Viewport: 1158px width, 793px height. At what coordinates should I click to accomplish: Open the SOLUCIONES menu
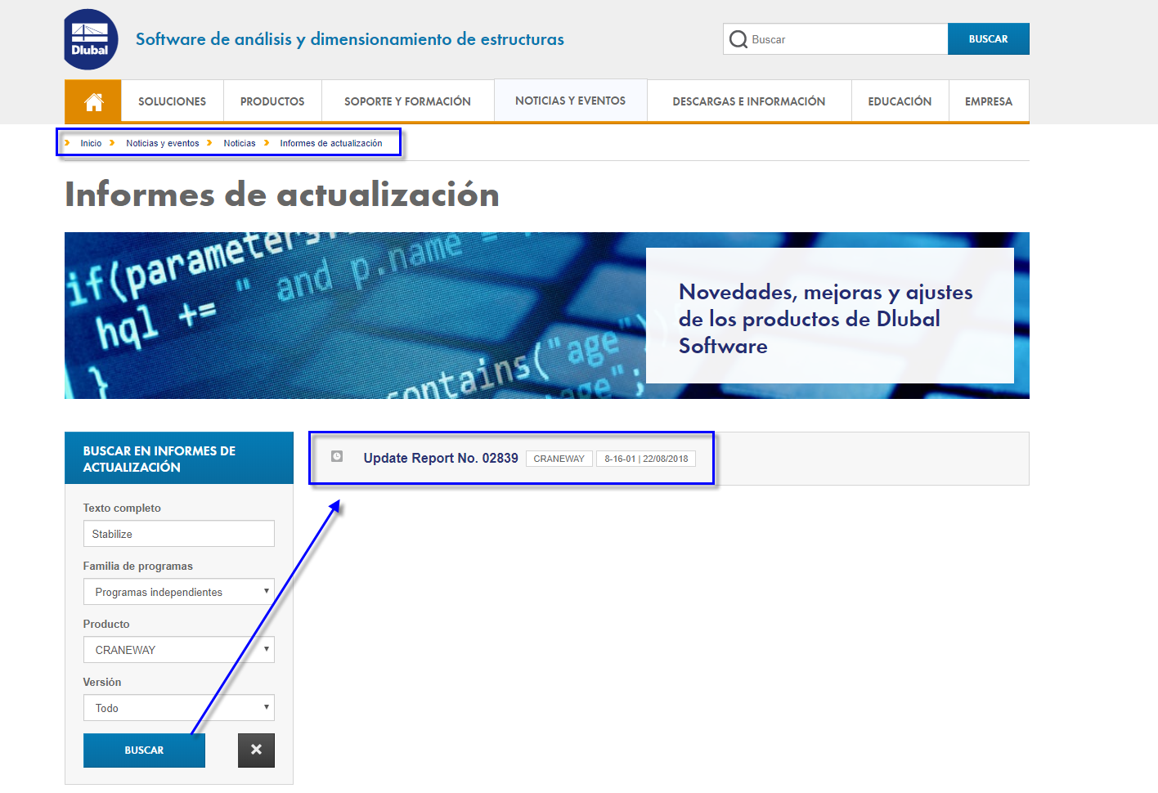tap(172, 101)
